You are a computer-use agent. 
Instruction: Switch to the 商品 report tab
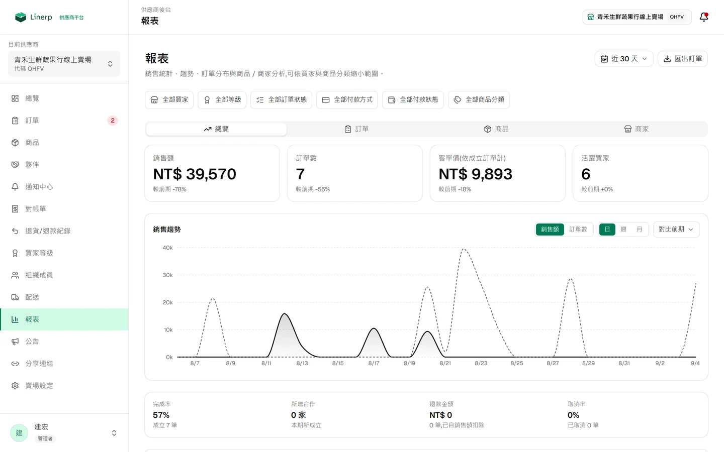(x=496, y=129)
